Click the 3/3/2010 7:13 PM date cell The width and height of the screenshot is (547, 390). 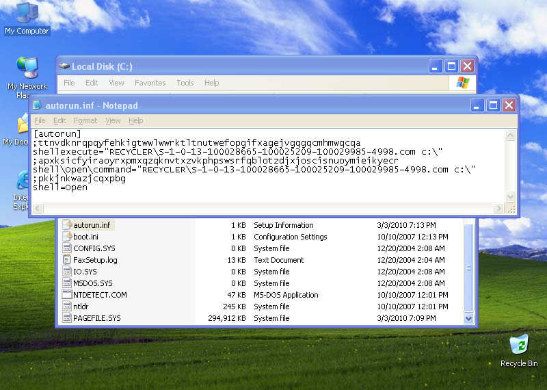pos(406,225)
